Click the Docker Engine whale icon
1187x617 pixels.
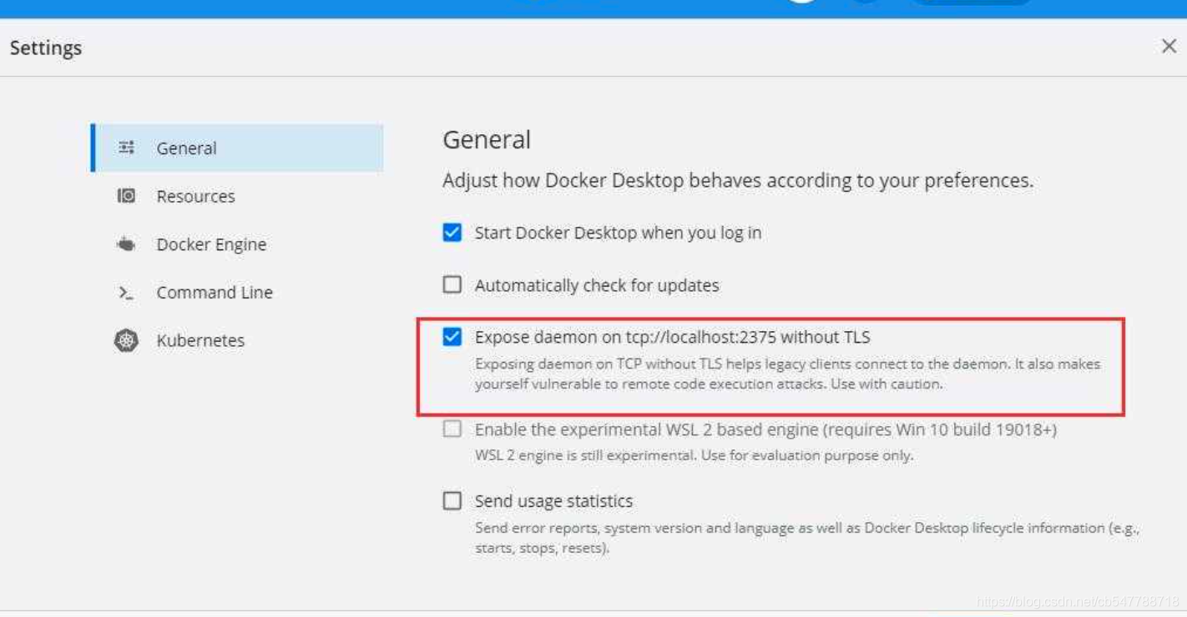pos(126,244)
